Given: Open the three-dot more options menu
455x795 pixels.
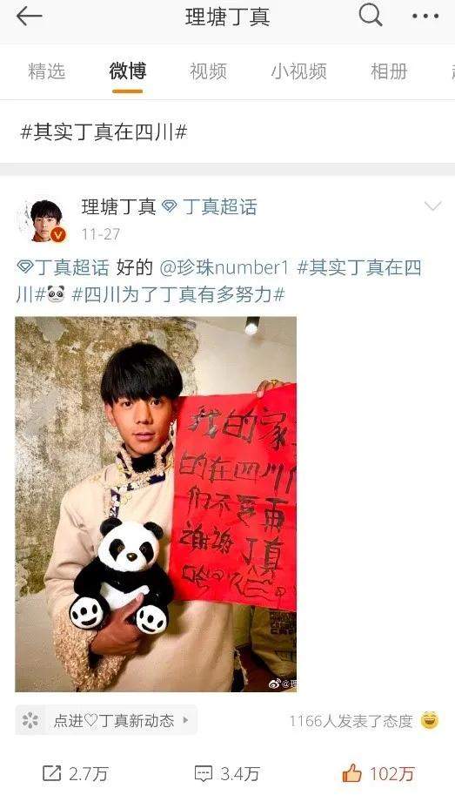Looking at the screenshot, I should point(425,17).
